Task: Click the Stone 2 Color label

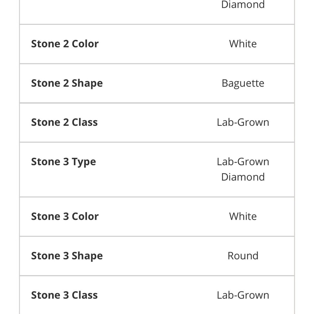Action: pyautogui.click(x=65, y=44)
